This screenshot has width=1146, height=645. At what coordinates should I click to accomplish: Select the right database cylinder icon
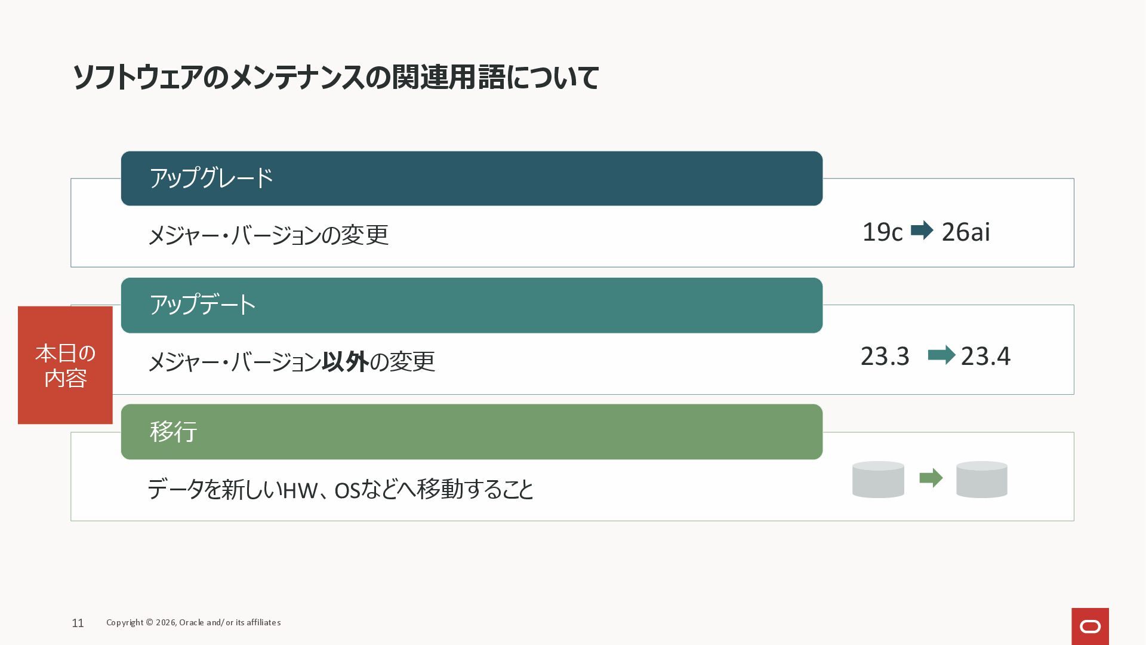point(981,479)
